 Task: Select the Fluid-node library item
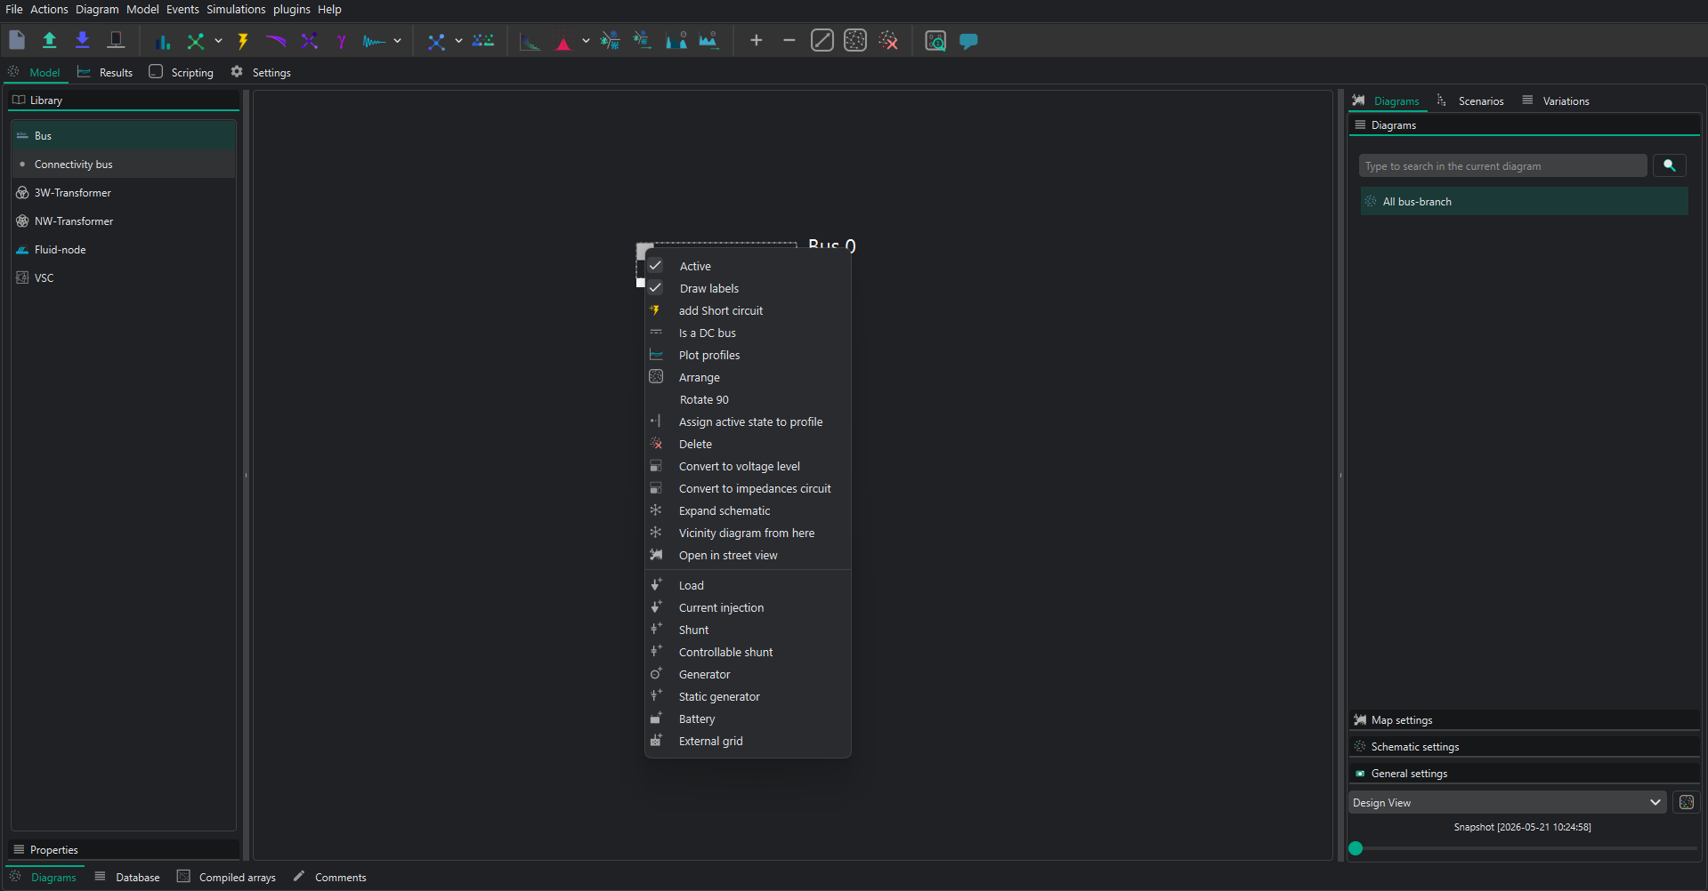coord(124,249)
